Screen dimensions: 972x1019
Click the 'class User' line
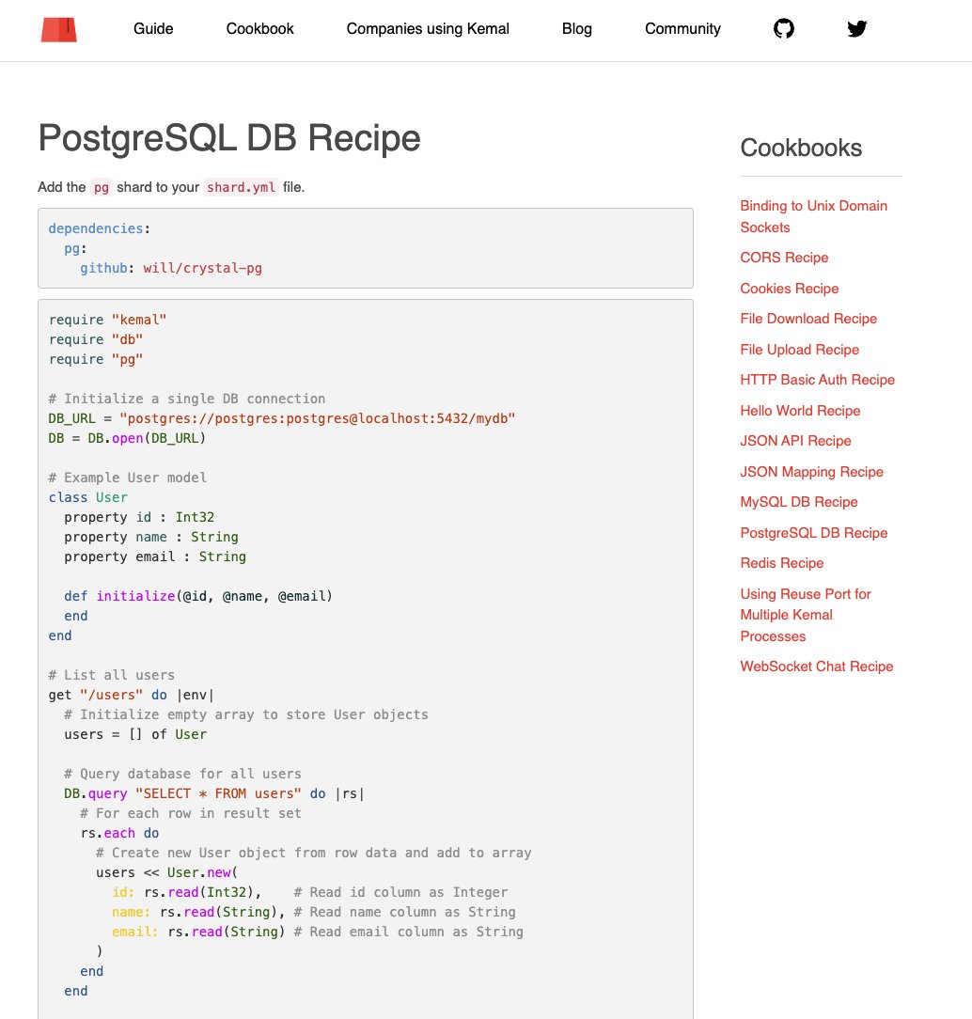pyautogui.click(x=87, y=497)
